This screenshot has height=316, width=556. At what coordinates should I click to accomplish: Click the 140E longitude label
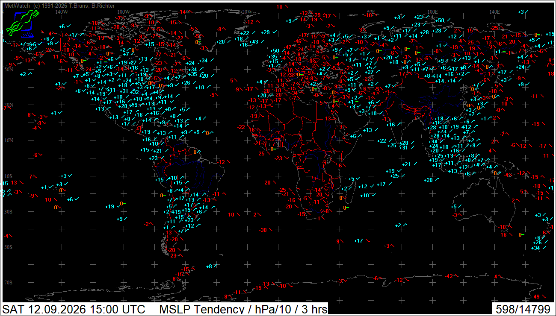pyautogui.click(x=494, y=12)
